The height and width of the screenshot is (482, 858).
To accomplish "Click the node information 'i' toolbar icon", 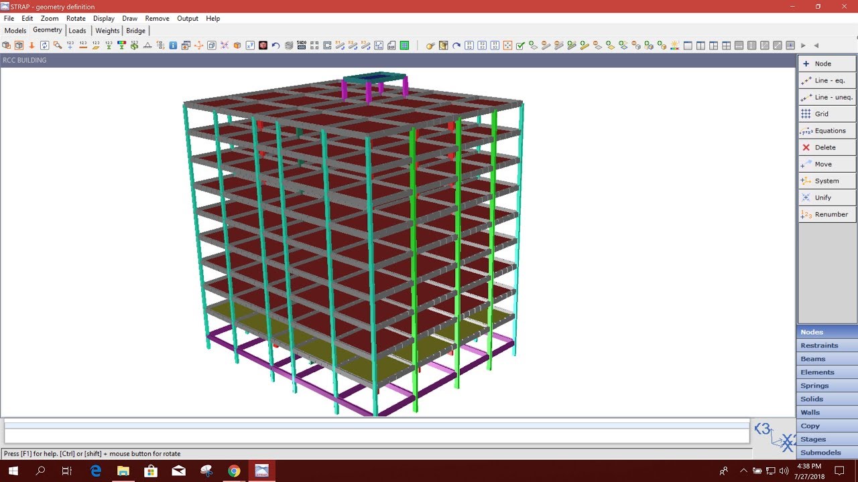I will click(173, 45).
